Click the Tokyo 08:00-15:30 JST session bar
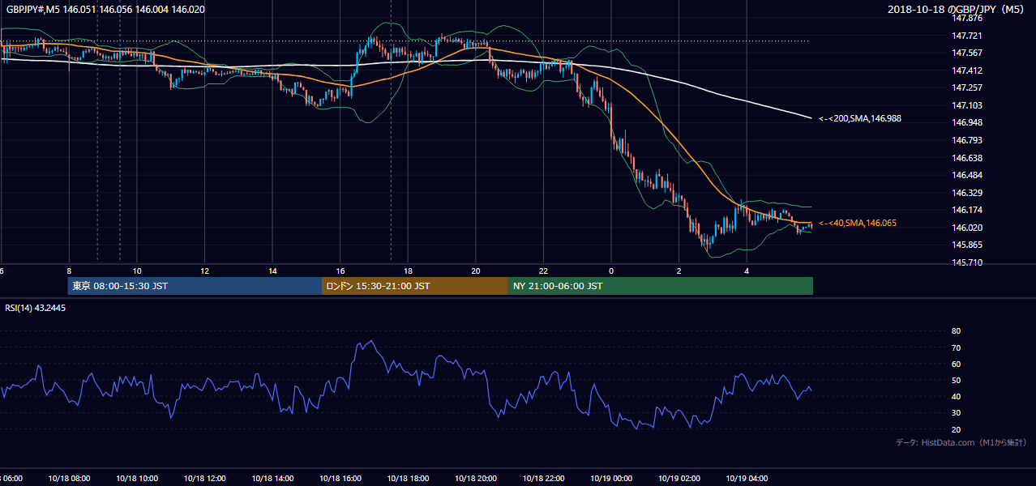Image resolution: width=1036 pixels, height=486 pixels. tap(195, 286)
